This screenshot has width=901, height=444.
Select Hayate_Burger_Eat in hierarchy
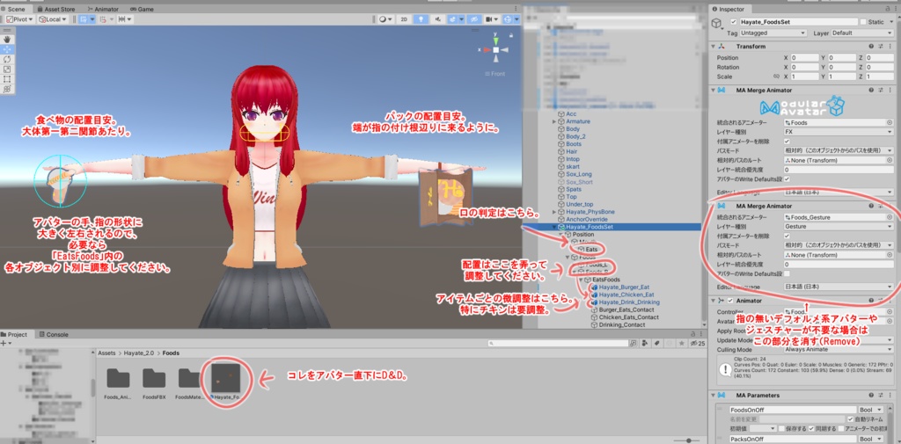[624, 288]
